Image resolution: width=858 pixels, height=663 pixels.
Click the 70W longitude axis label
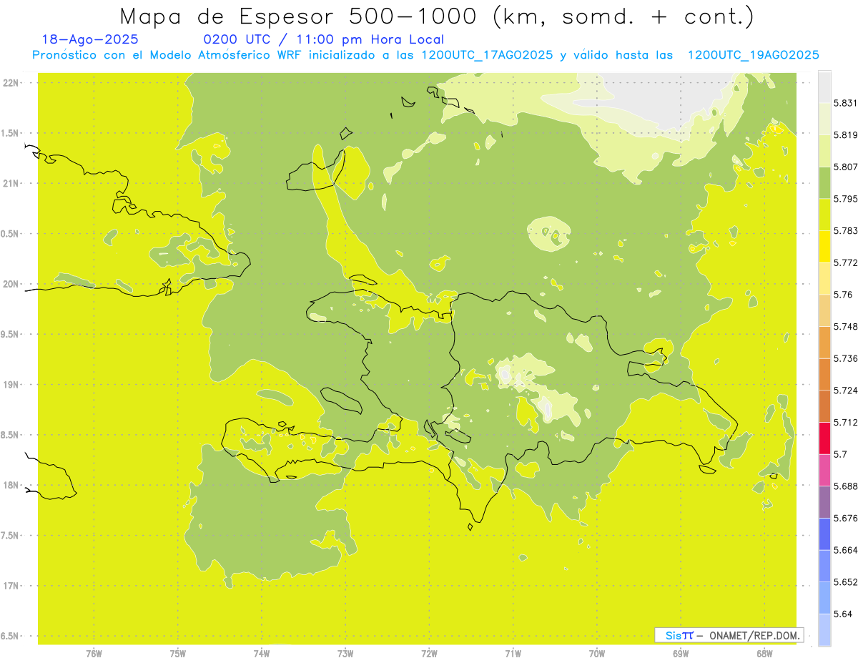(597, 654)
